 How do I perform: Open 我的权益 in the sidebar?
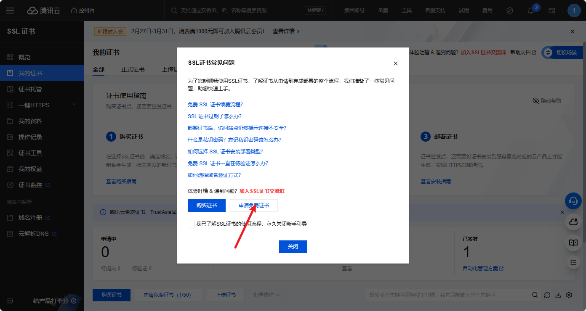click(42, 169)
